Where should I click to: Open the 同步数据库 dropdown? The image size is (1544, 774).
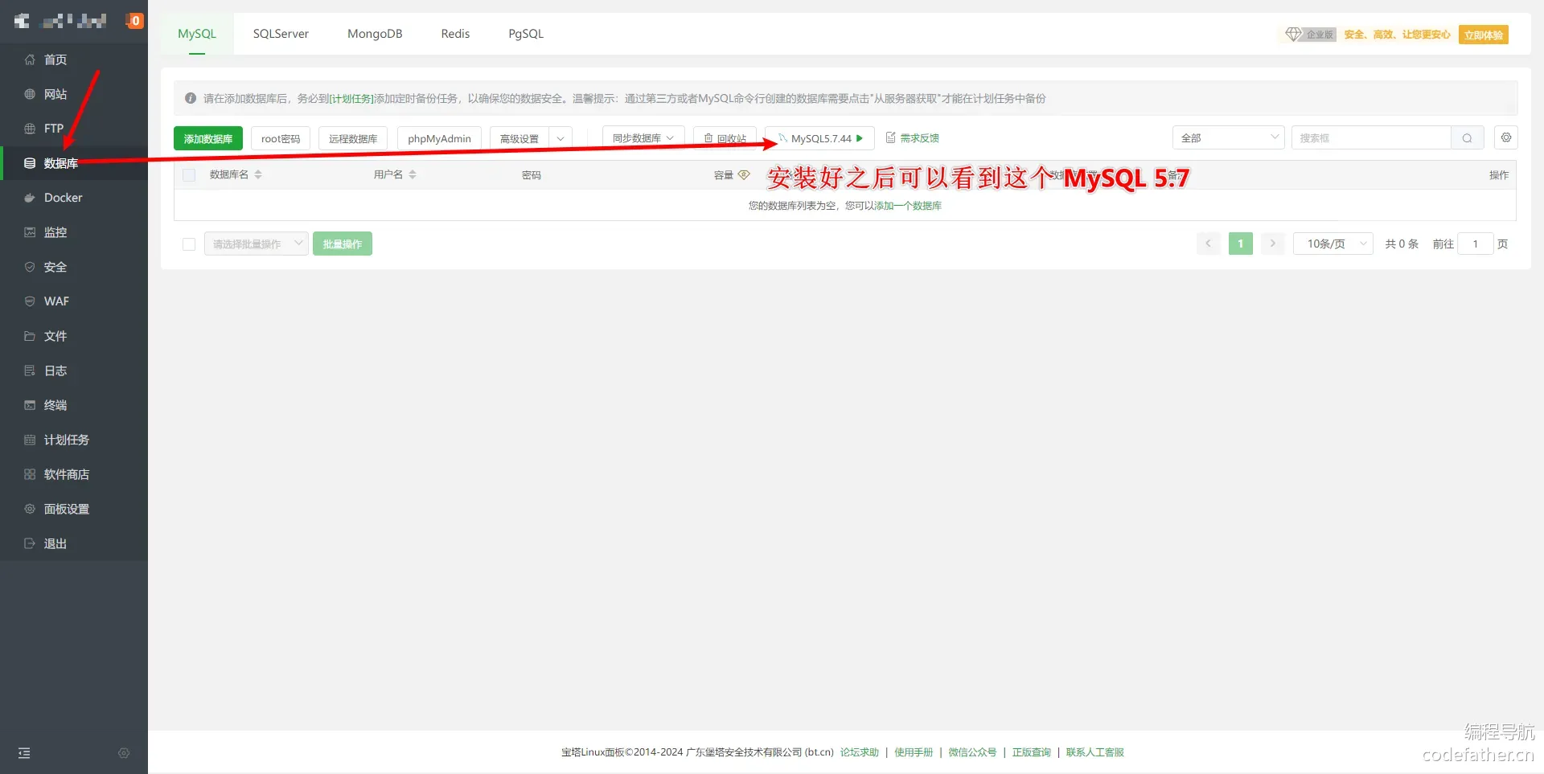pos(643,138)
